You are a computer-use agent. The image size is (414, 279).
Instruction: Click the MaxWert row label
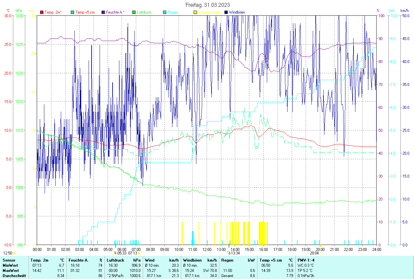pos(11,271)
